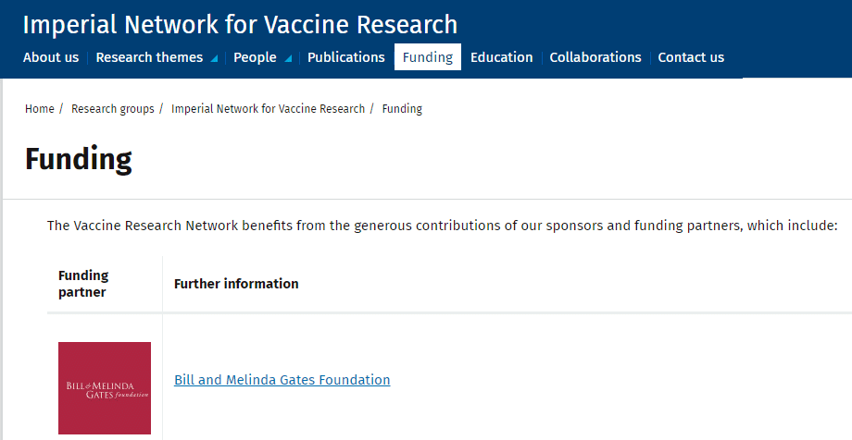Open the Publications page

pos(345,57)
